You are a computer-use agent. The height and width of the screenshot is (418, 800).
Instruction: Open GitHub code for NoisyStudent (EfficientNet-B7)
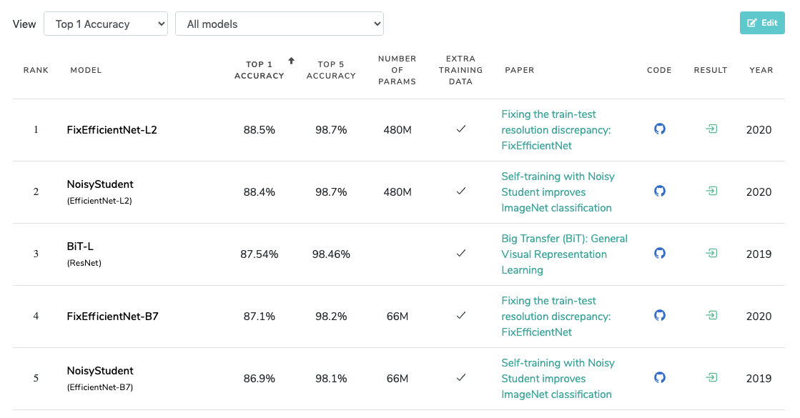(x=659, y=377)
